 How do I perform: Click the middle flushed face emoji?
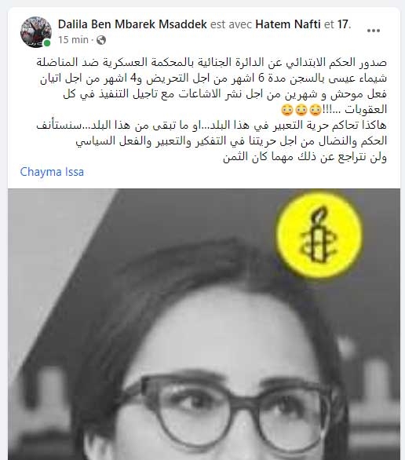coord(301,110)
